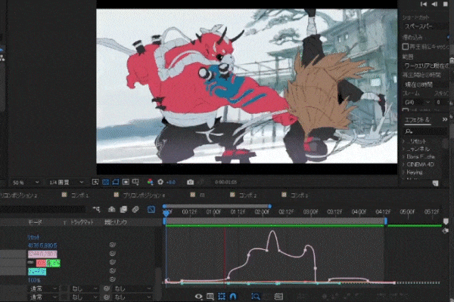The image size is (454, 302).
Task: Switch to the プリコンポジション 2 timeline tab
Action: tap(19, 196)
